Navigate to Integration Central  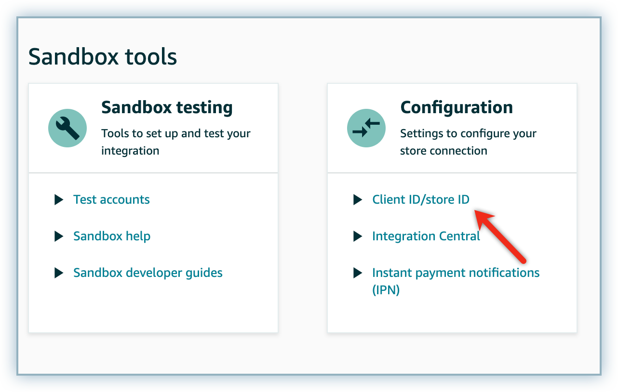click(426, 236)
